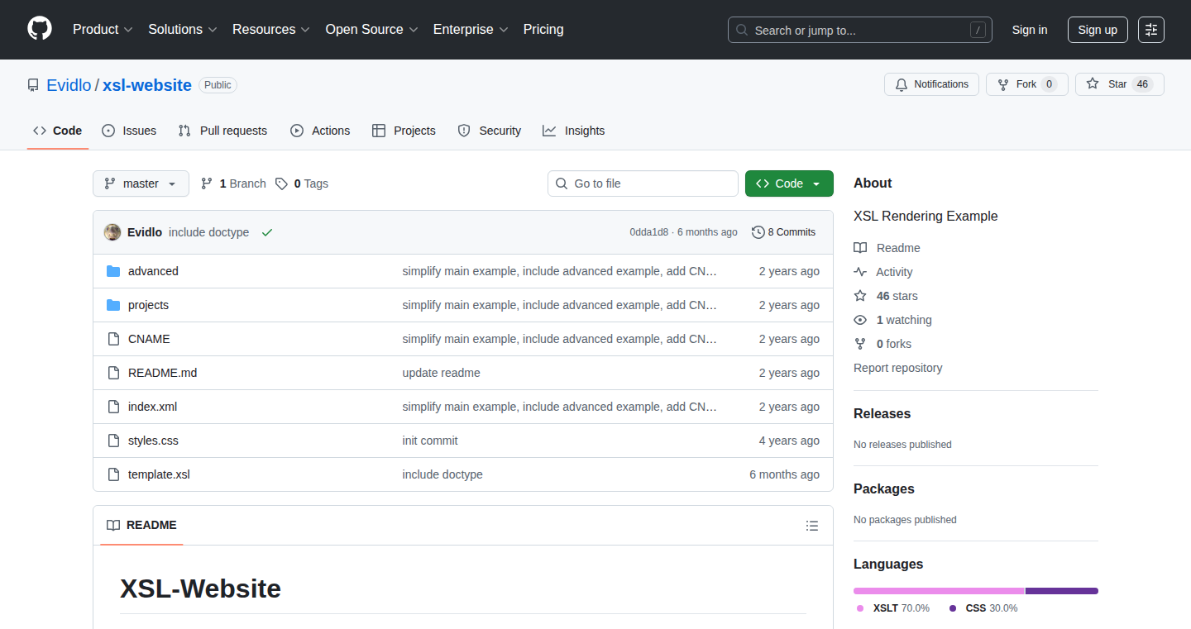The width and height of the screenshot is (1191, 629).
Task: Open the Releases heading link
Action: point(882,413)
